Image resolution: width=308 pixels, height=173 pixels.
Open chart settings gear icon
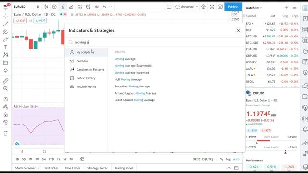[x=204, y=7]
